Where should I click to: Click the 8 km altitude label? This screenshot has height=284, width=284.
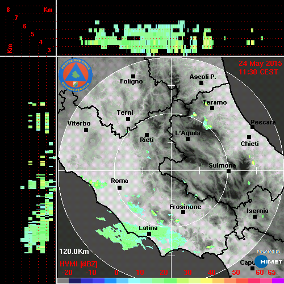pos(8,10)
